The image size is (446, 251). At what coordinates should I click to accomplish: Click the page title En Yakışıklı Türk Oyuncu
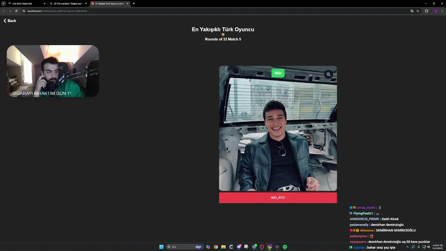[223, 29]
